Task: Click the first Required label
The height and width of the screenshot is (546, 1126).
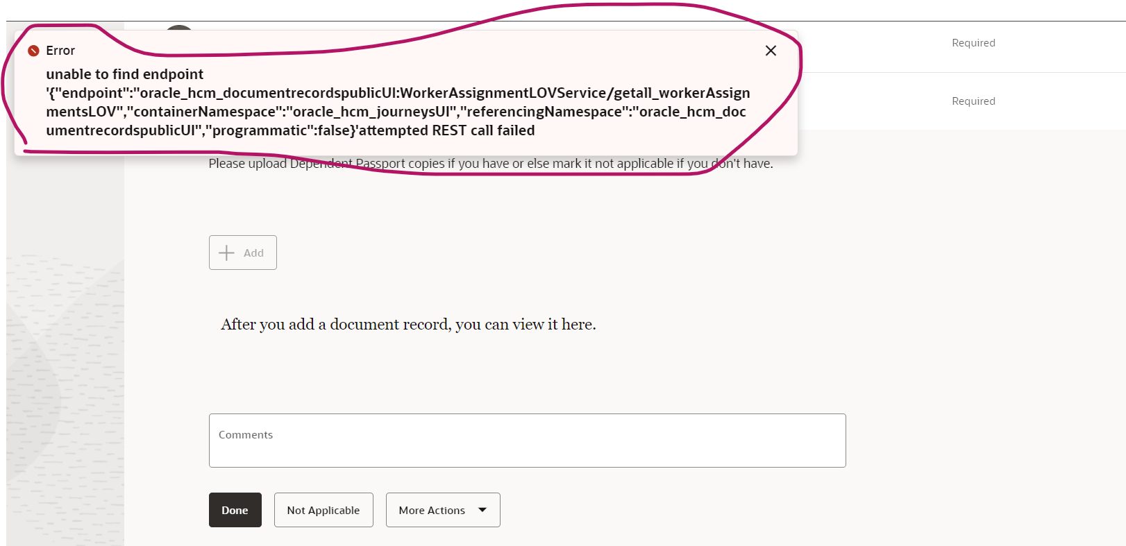Action: point(973,43)
